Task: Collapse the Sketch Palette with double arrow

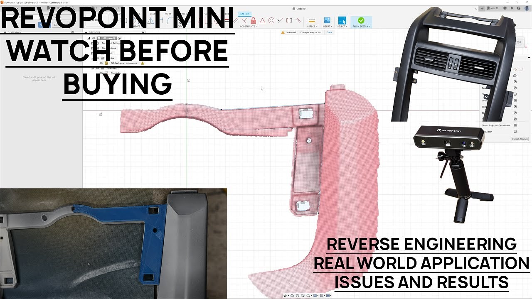Action: click(x=529, y=57)
